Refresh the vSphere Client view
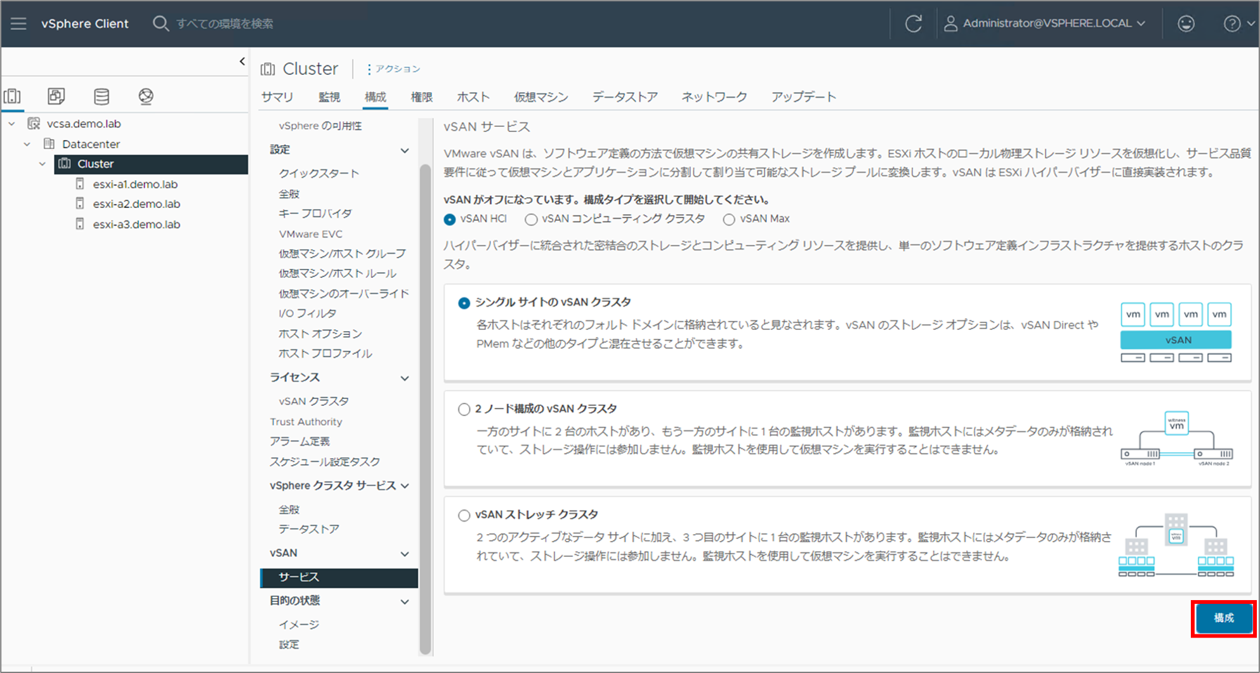Viewport: 1260px width, 673px height. tap(913, 23)
